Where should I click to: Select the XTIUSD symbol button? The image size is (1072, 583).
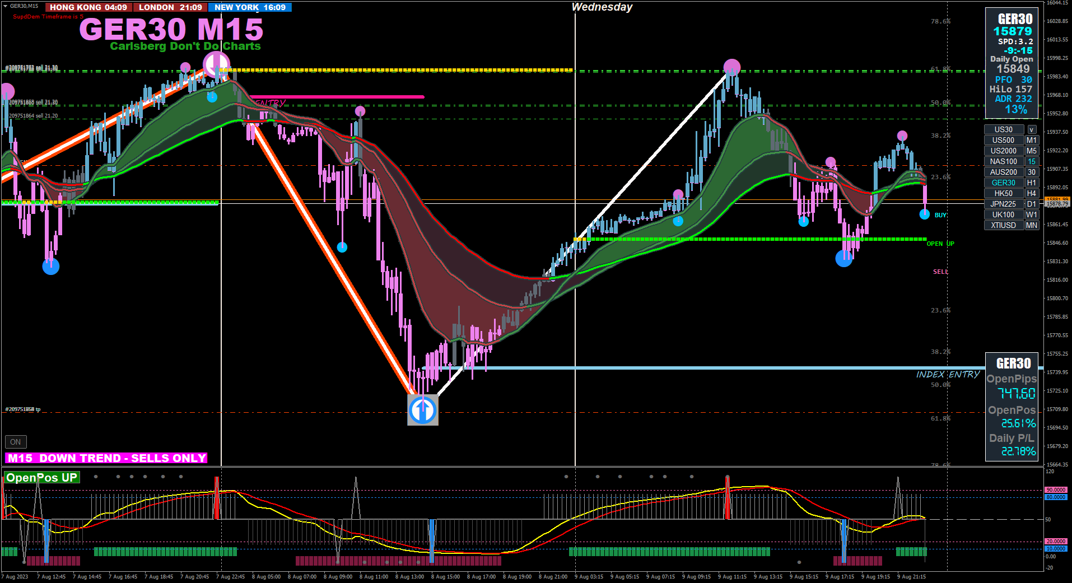[1004, 225]
